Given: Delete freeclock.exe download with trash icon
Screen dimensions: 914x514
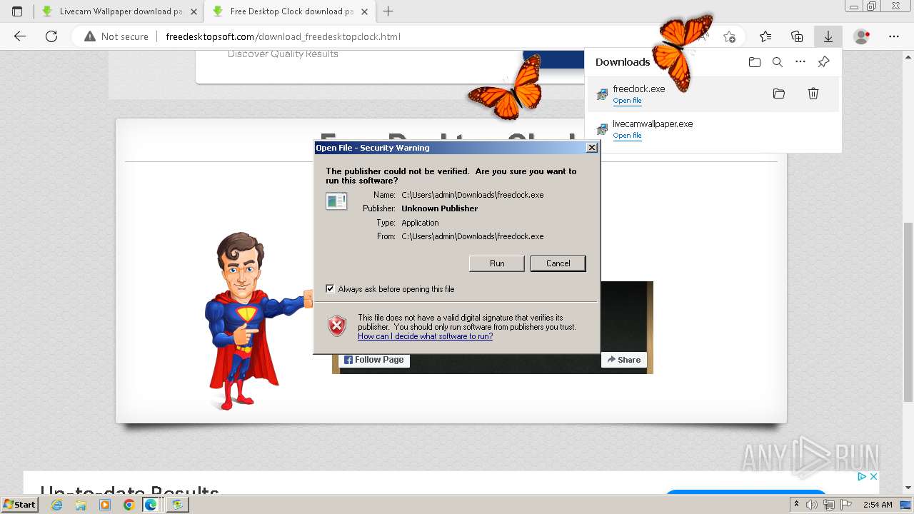Looking at the screenshot, I should pyautogui.click(x=813, y=94).
